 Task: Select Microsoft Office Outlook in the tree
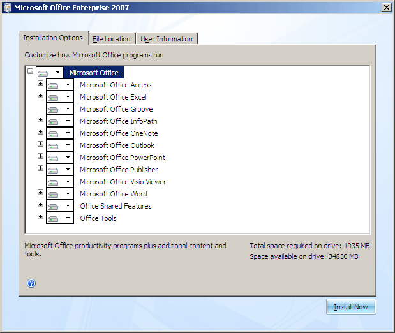pos(117,145)
